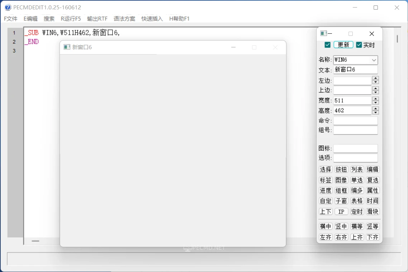Click the 新窗口6 preview window icon
The width and height of the screenshot is (408, 272).
click(x=67, y=47)
